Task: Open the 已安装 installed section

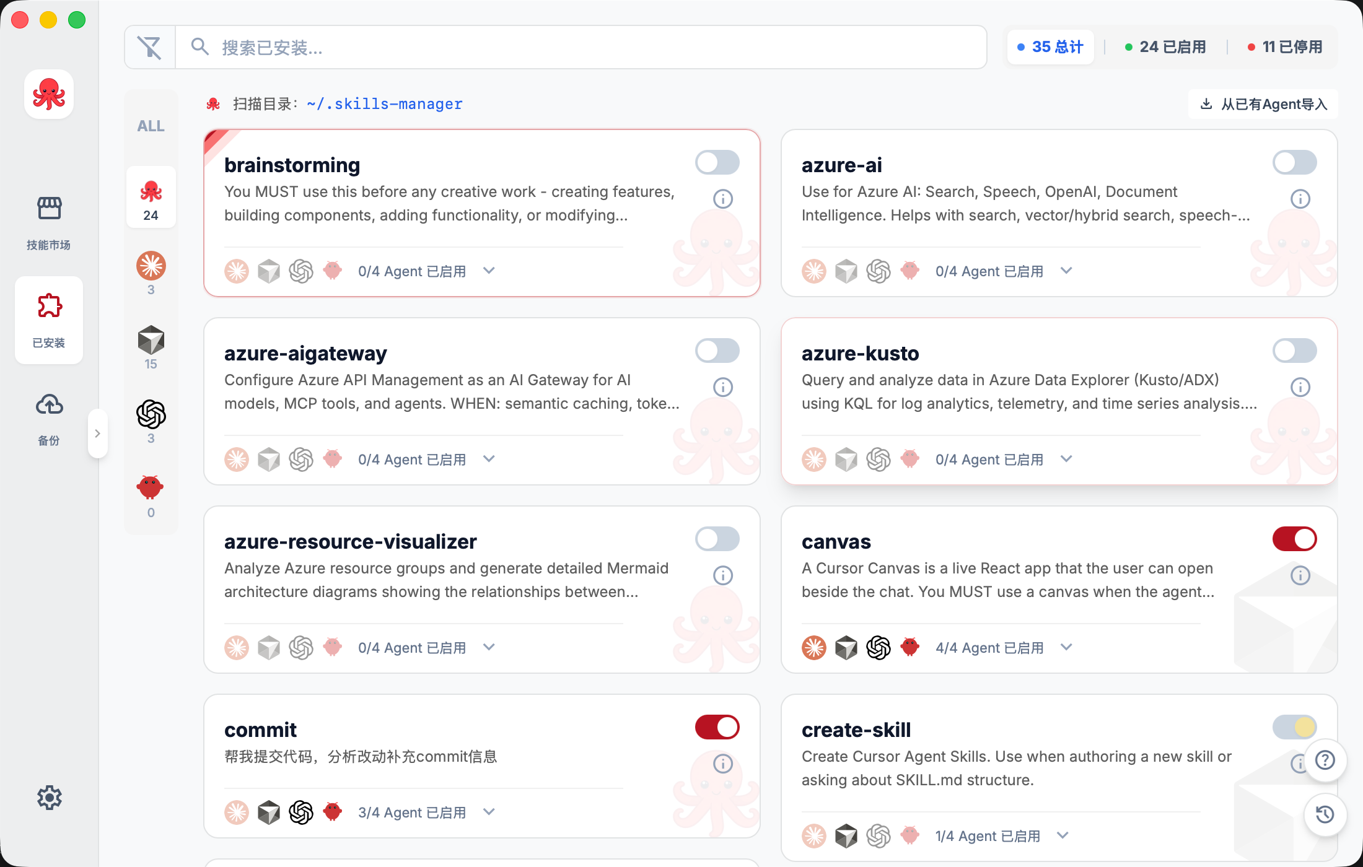Action: 49,320
